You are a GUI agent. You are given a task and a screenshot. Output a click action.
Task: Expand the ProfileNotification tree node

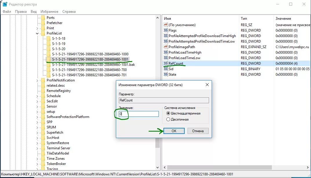(37, 80)
